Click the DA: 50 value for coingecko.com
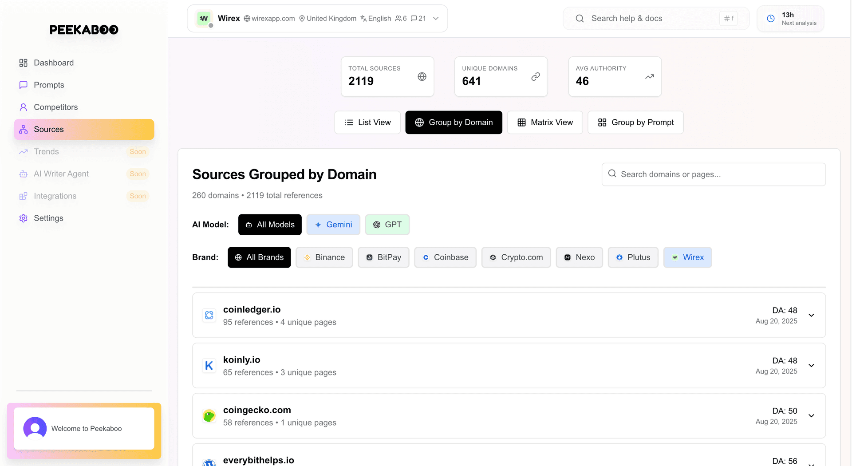This screenshot has width=852, height=466. (785, 411)
